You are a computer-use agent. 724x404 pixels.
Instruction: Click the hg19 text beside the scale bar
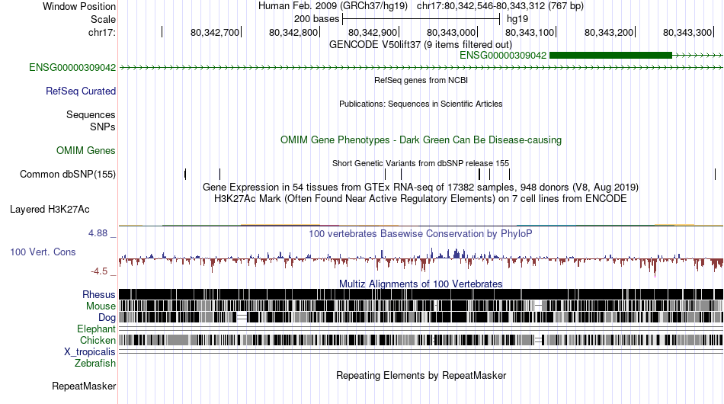click(x=517, y=19)
